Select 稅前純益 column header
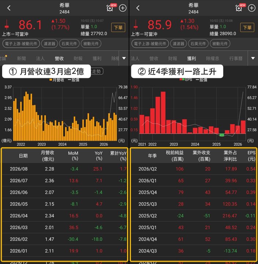This screenshot has height=264, width=258. coord(175,156)
